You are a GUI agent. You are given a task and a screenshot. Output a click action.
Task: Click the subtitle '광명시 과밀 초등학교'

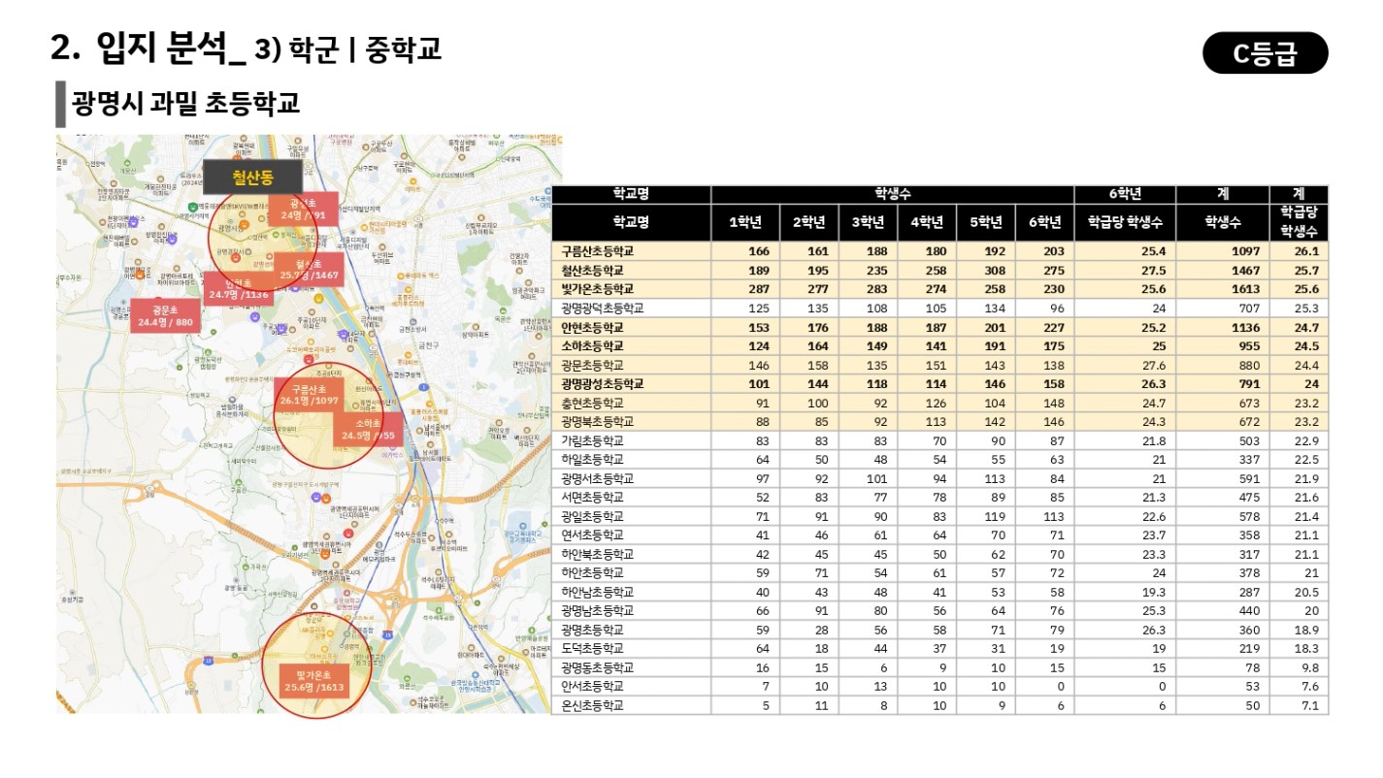point(185,103)
